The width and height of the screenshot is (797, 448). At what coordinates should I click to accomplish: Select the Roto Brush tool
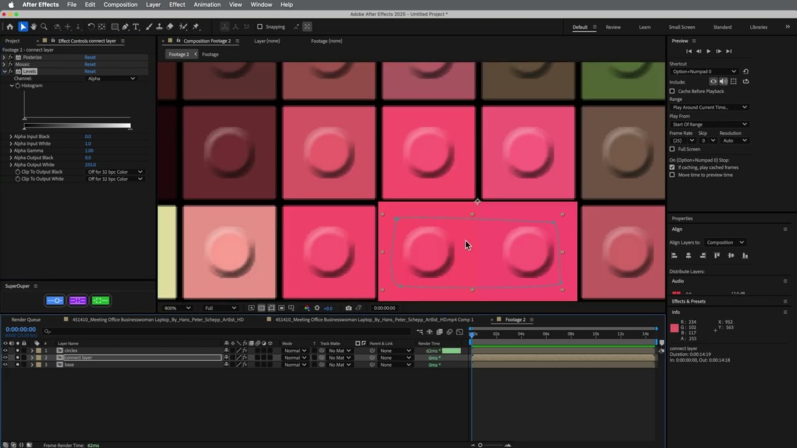pyautogui.click(x=183, y=27)
